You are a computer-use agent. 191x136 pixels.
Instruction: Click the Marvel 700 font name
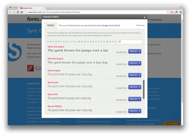53,94
